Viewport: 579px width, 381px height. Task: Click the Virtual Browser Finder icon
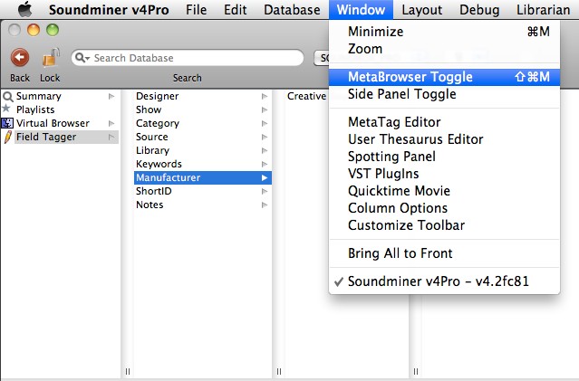point(7,123)
